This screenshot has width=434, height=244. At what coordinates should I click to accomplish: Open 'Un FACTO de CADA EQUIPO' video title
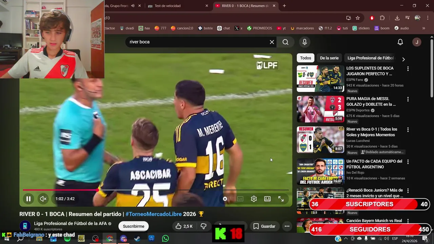[374, 164]
